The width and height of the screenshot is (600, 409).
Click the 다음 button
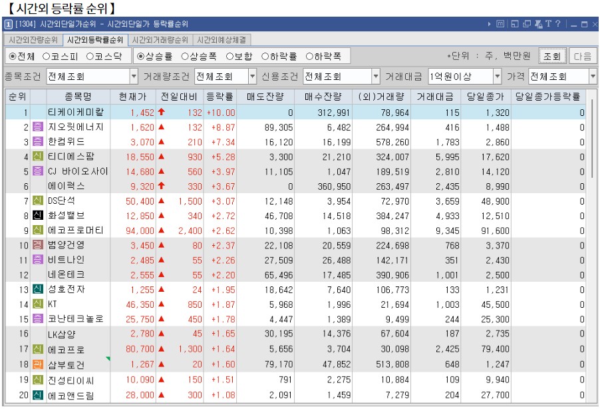585,56
